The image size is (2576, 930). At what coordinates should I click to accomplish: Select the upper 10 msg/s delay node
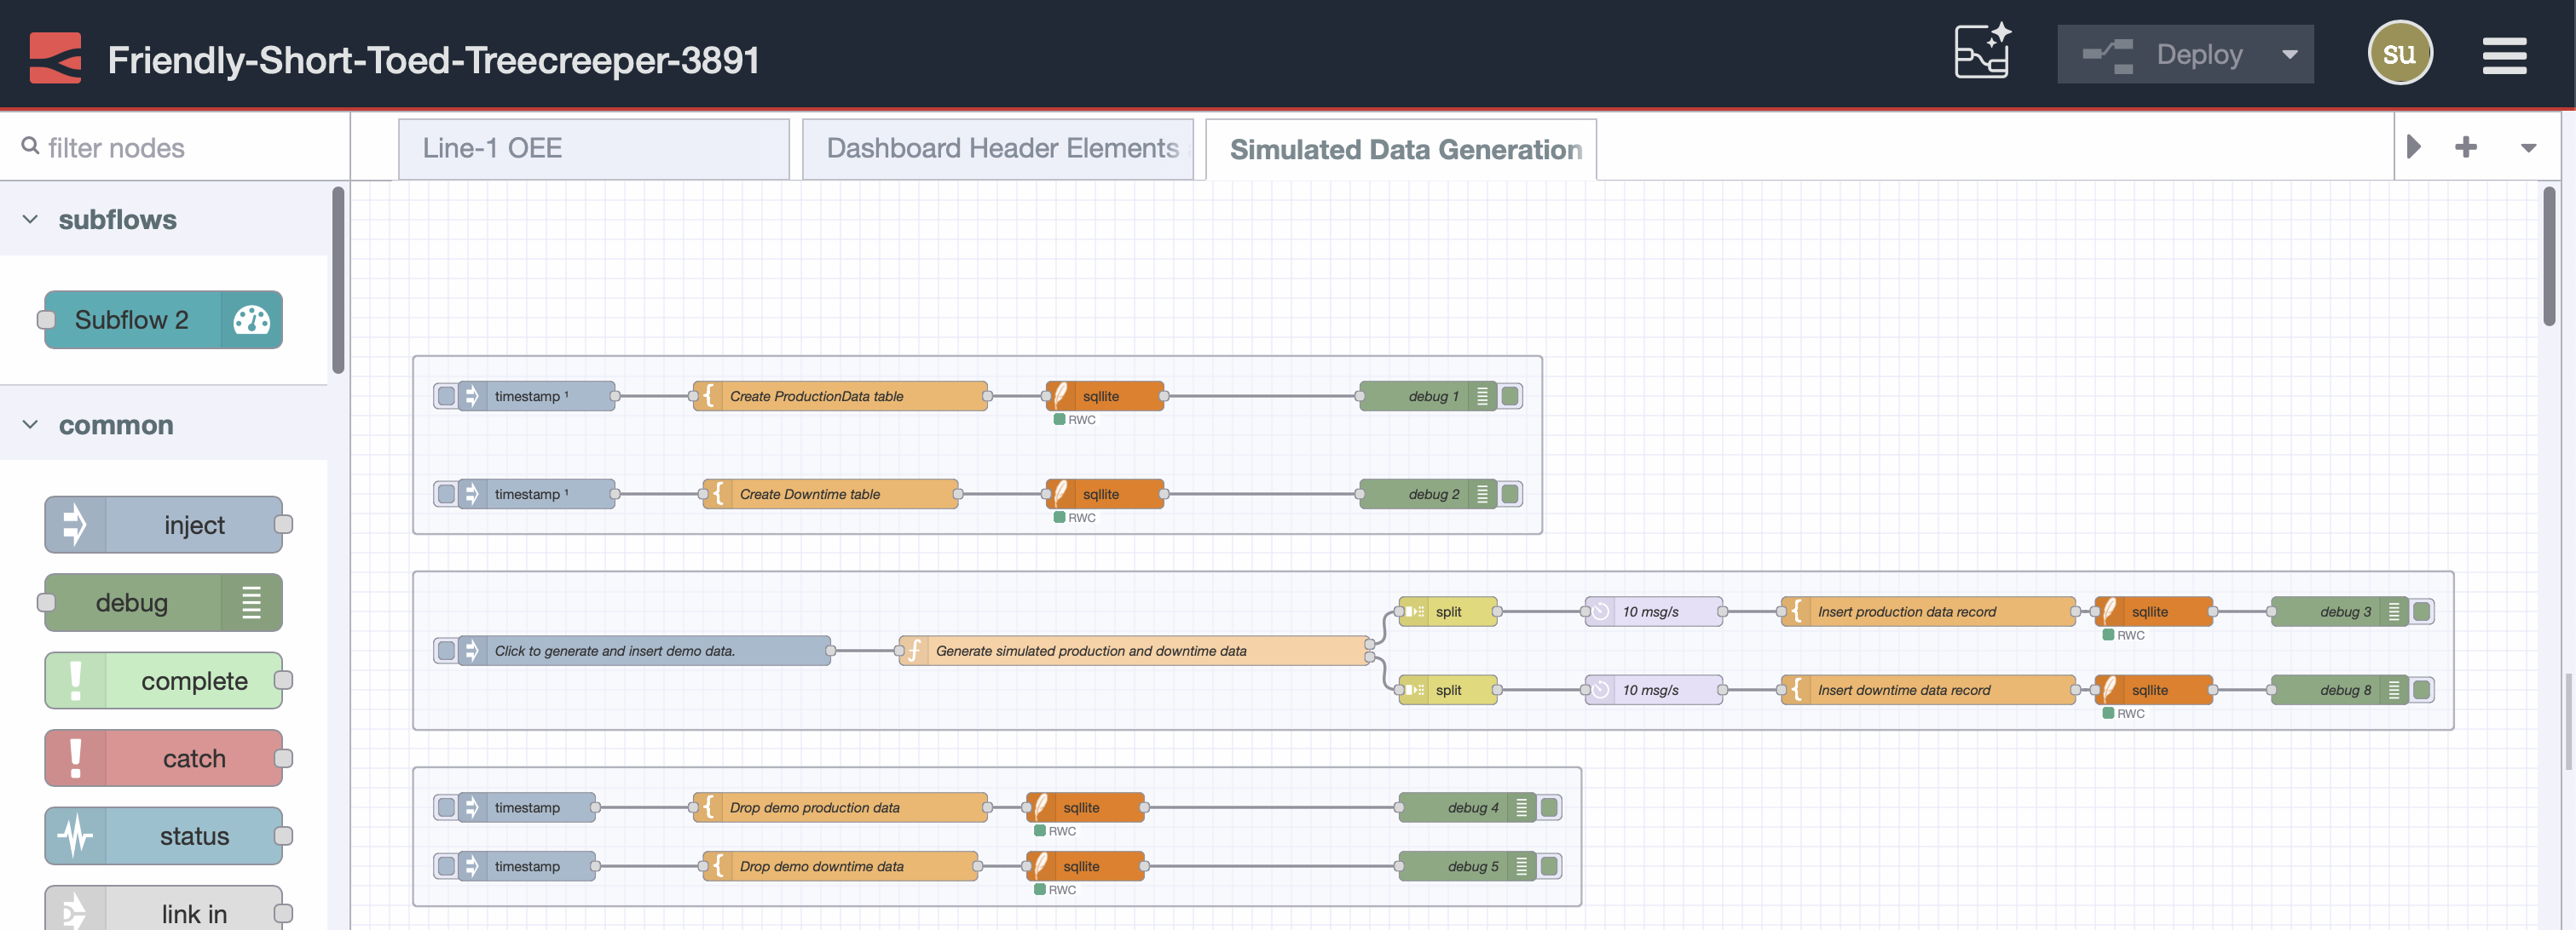pos(1654,611)
